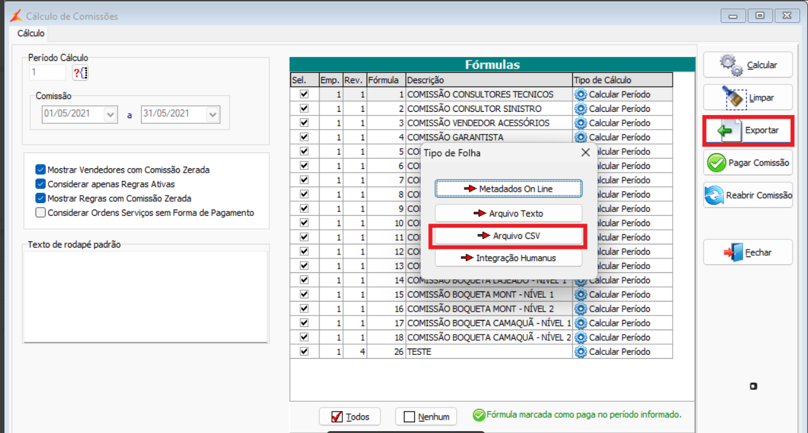Click gear icon for formula 15 row
The width and height of the screenshot is (808, 433).
tap(581, 295)
